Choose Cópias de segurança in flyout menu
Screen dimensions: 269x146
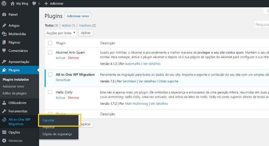(x=57, y=134)
